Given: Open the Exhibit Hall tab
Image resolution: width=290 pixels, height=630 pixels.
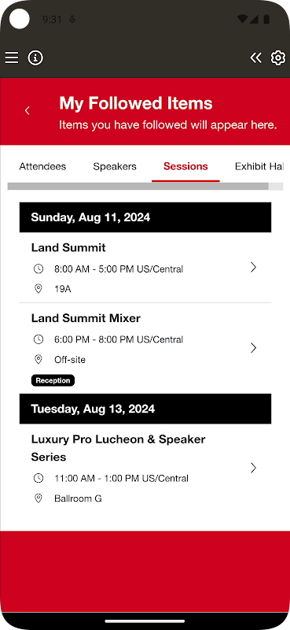Looking at the screenshot, I should [x=259, y=166].
